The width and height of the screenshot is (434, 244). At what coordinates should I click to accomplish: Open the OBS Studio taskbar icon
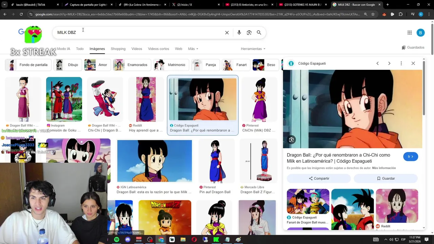point(150,240)
